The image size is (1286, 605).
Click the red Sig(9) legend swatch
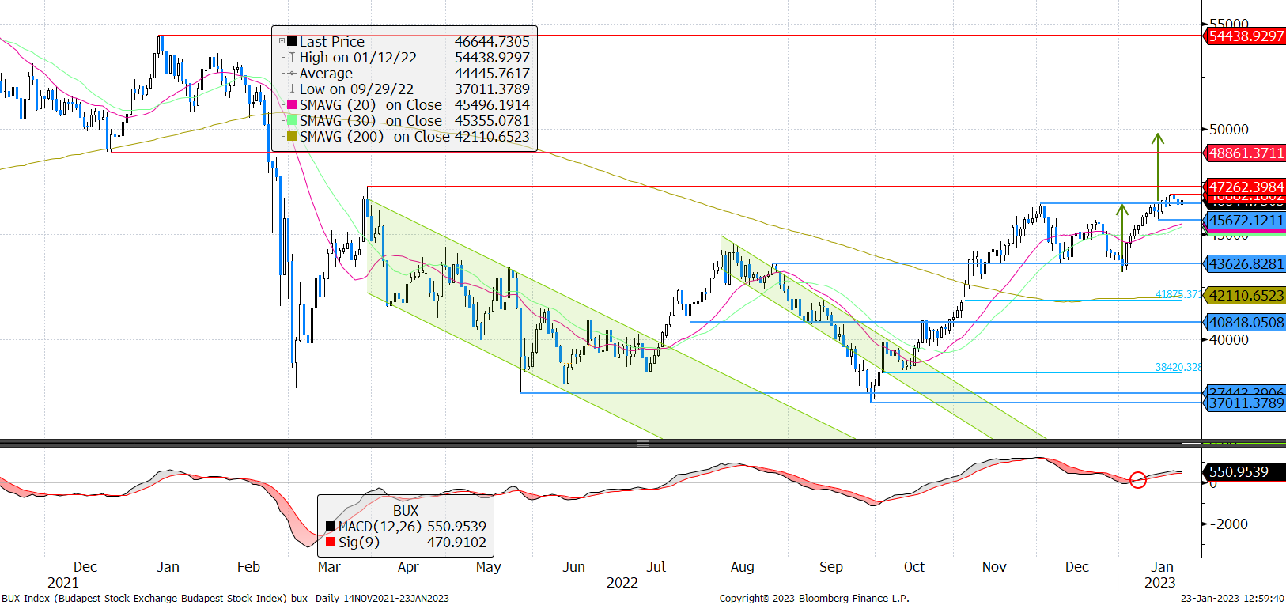point(331,542)
